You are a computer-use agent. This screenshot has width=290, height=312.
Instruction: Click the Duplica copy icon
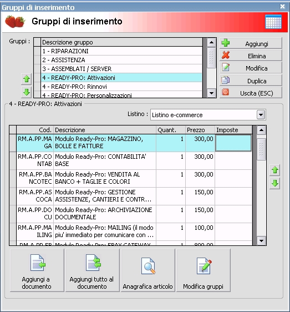tap(226, 80)
